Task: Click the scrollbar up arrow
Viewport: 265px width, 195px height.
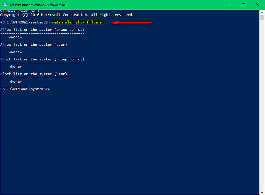Action: [x=262, y=12]
